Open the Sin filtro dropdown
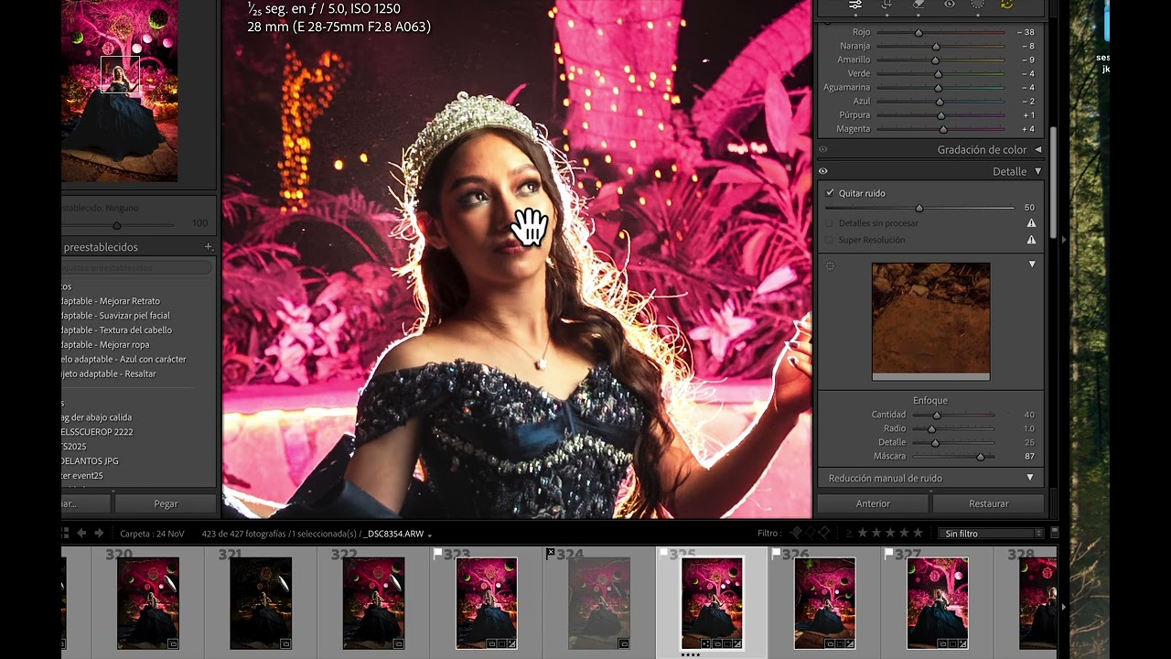 pos(993,533)
